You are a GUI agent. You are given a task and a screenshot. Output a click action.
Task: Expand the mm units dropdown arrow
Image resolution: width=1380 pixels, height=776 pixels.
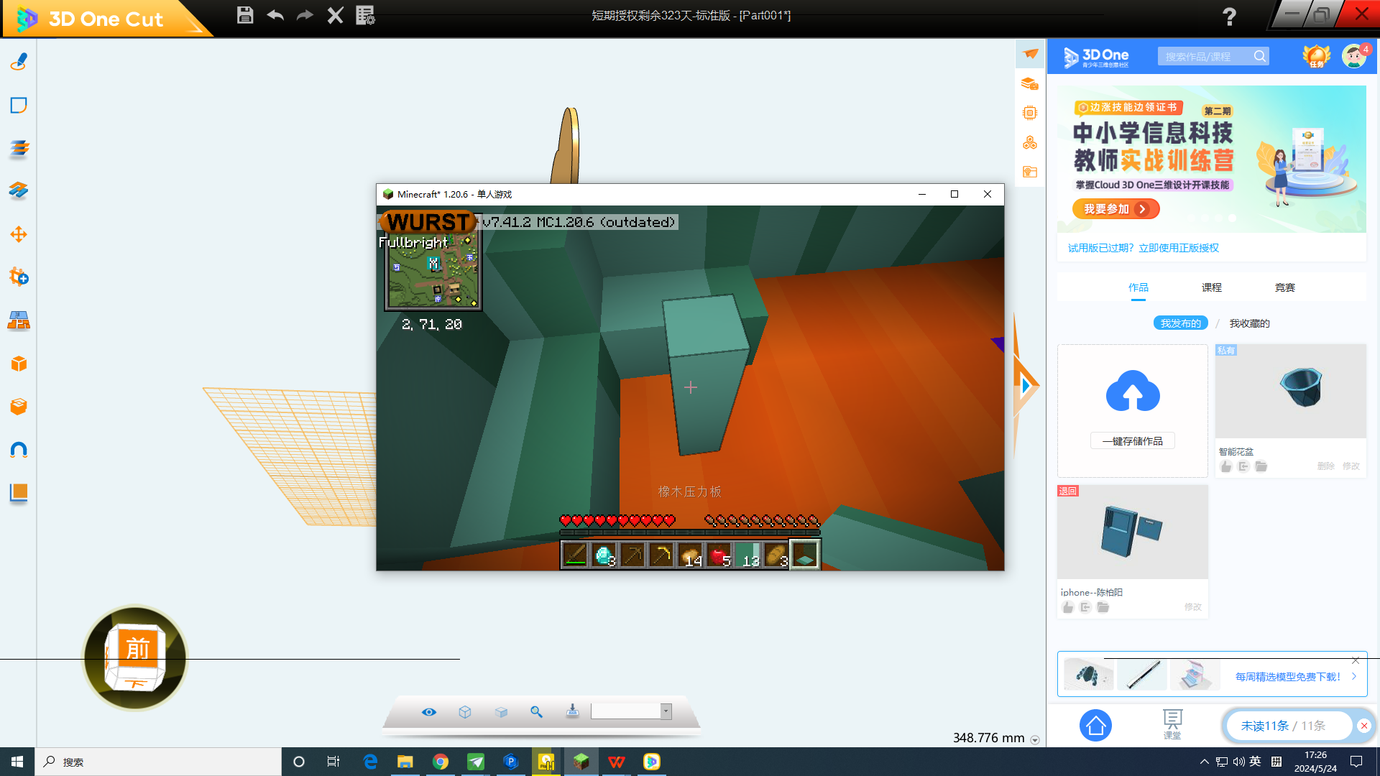(1035, 740)
